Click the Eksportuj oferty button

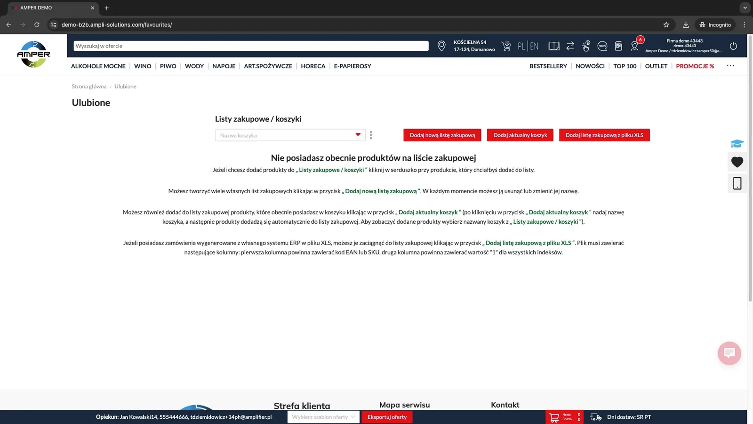pos(387,417)
